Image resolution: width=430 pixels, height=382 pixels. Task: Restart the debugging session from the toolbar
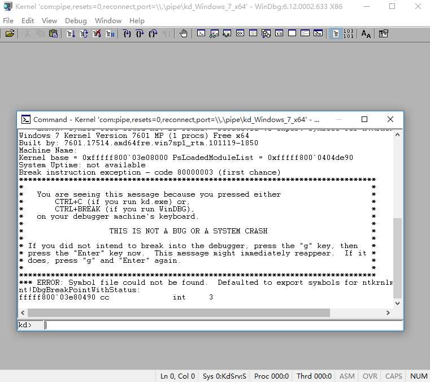(x=84, y=34)
